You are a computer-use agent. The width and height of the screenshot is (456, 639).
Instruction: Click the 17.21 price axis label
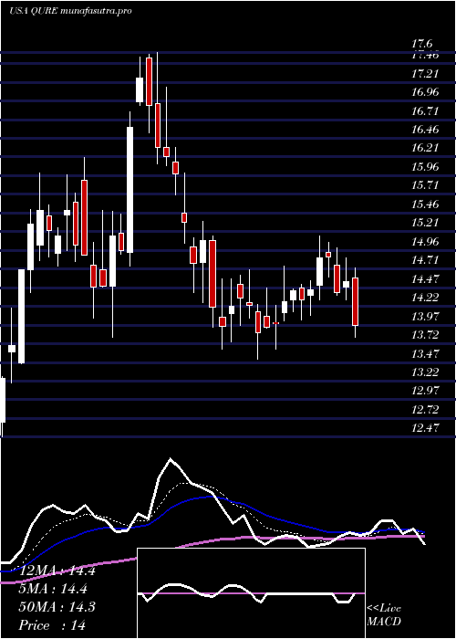point(425,74)
